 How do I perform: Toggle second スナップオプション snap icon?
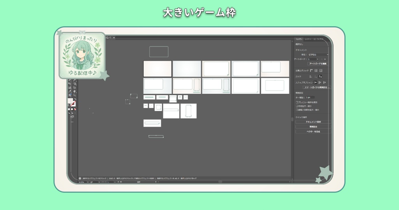[x=320, y=83]
